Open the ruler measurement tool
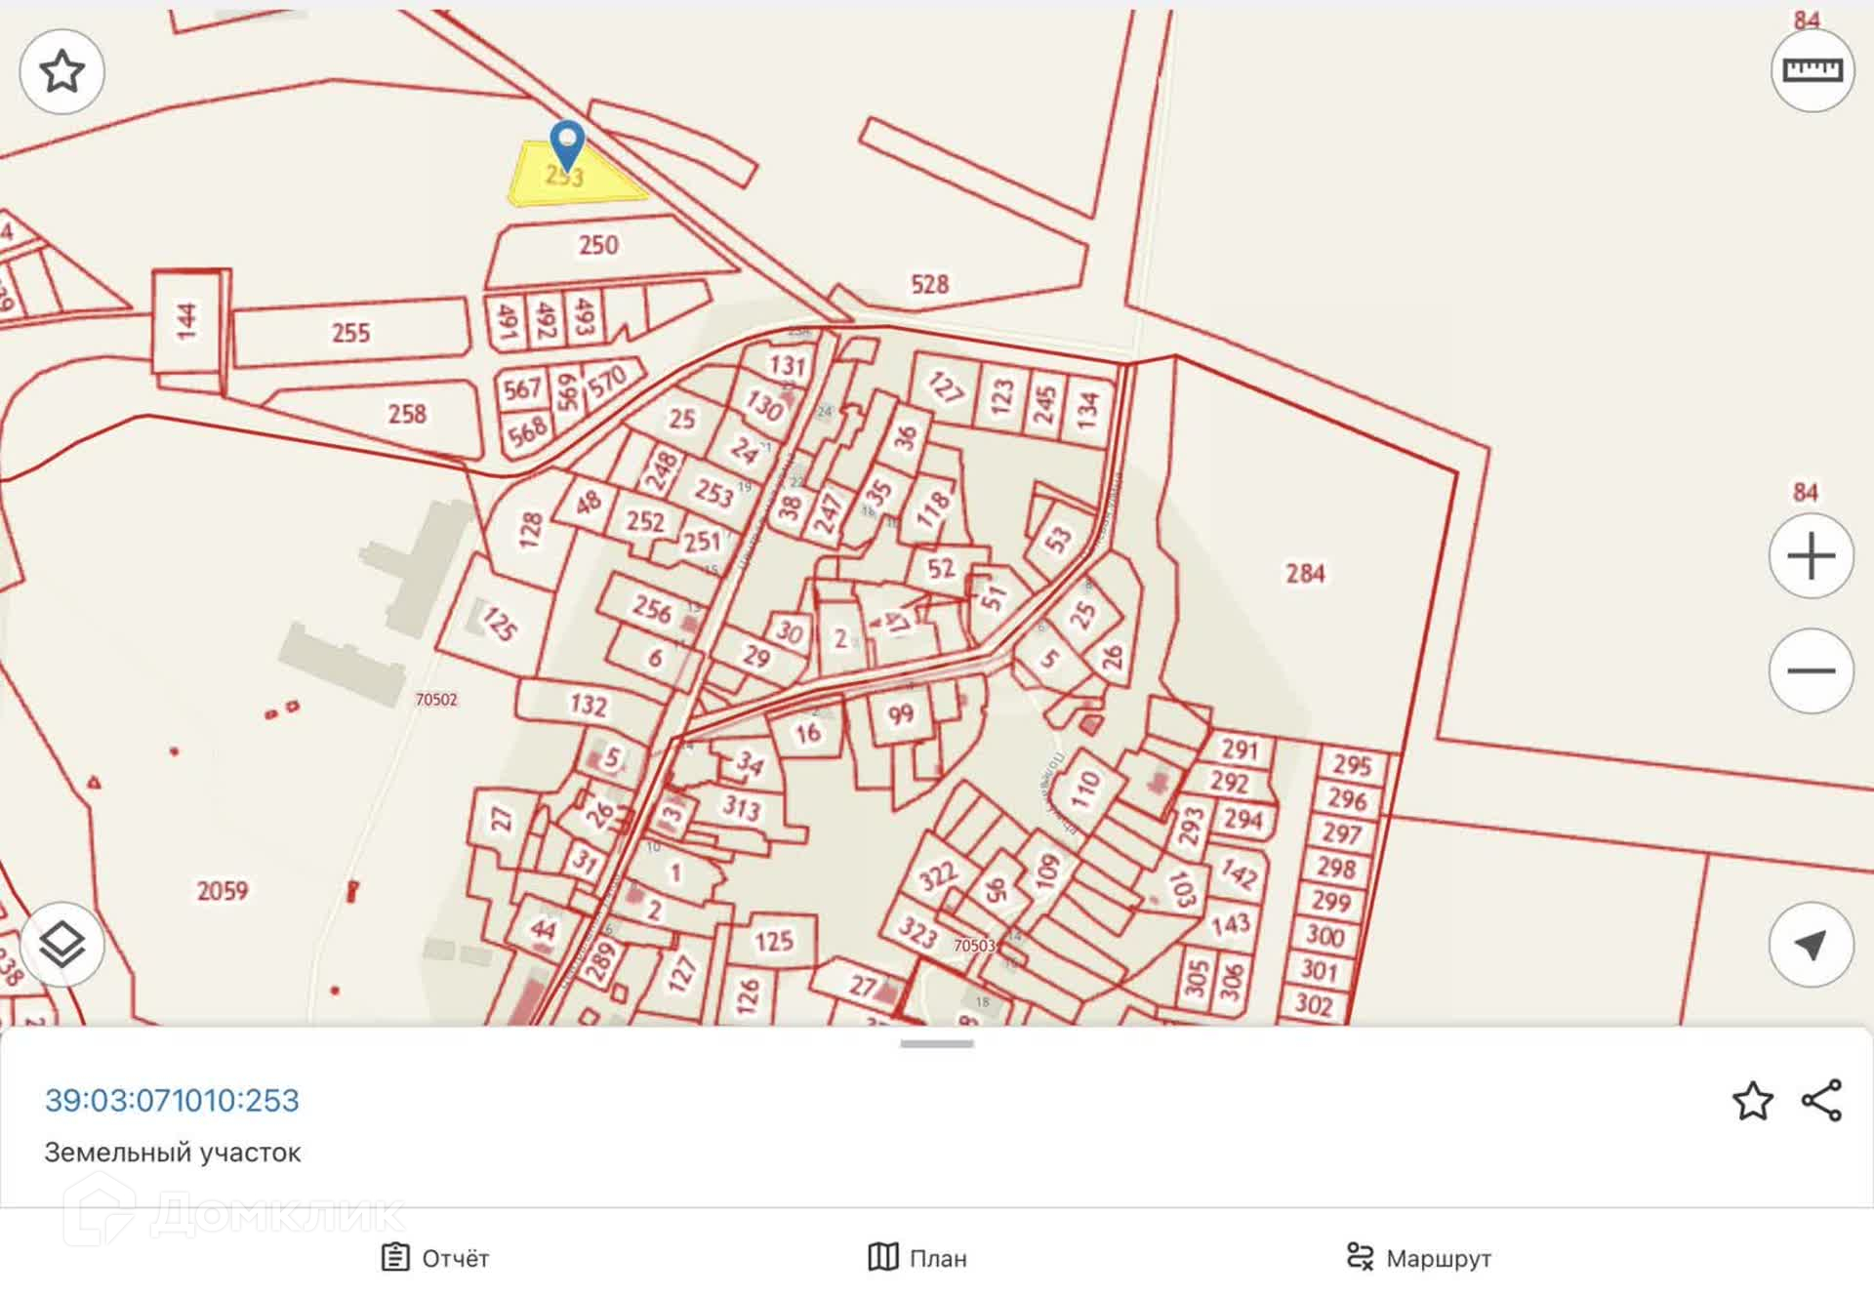The width and height of the screenshot is (1874, 1297). (1812, 70)
